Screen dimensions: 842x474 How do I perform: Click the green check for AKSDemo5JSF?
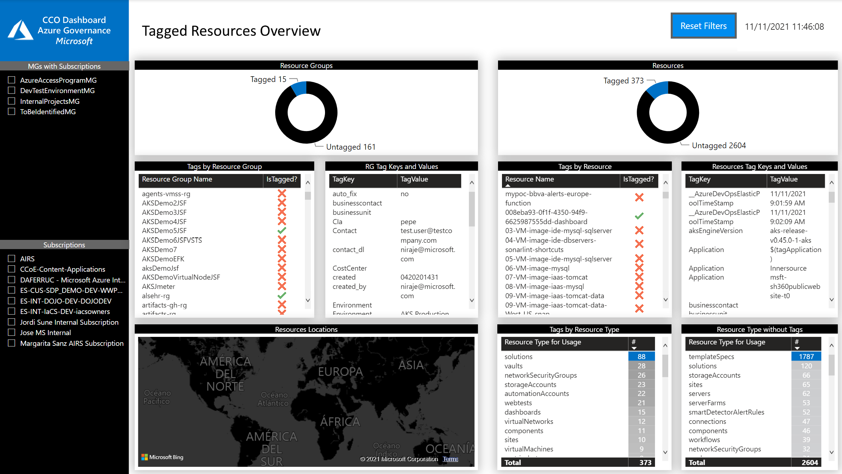[x=282, y=231]
